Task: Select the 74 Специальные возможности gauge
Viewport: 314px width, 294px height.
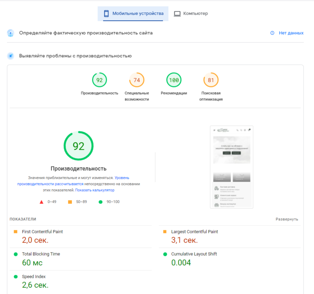Action: (137, 80)
